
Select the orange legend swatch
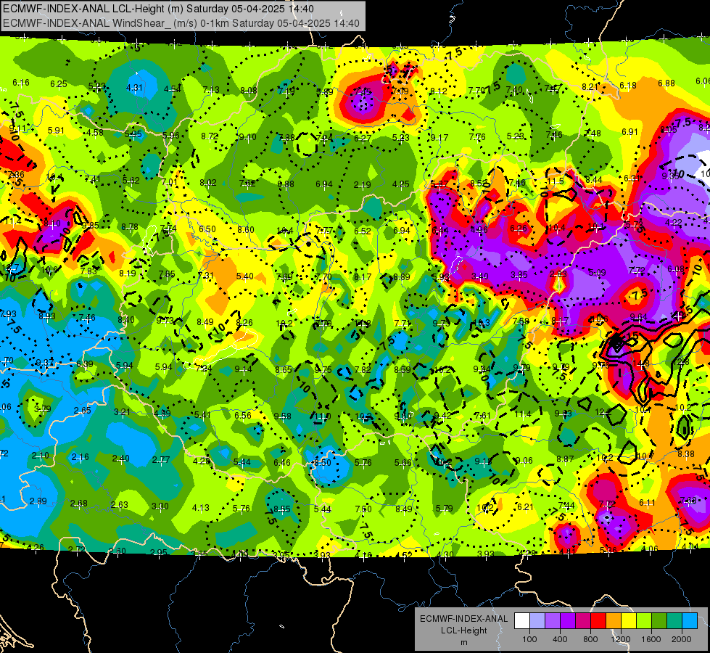[x=614, y=621]
